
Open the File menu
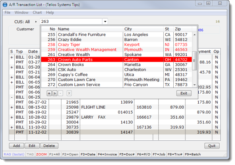tap(7, 13)
